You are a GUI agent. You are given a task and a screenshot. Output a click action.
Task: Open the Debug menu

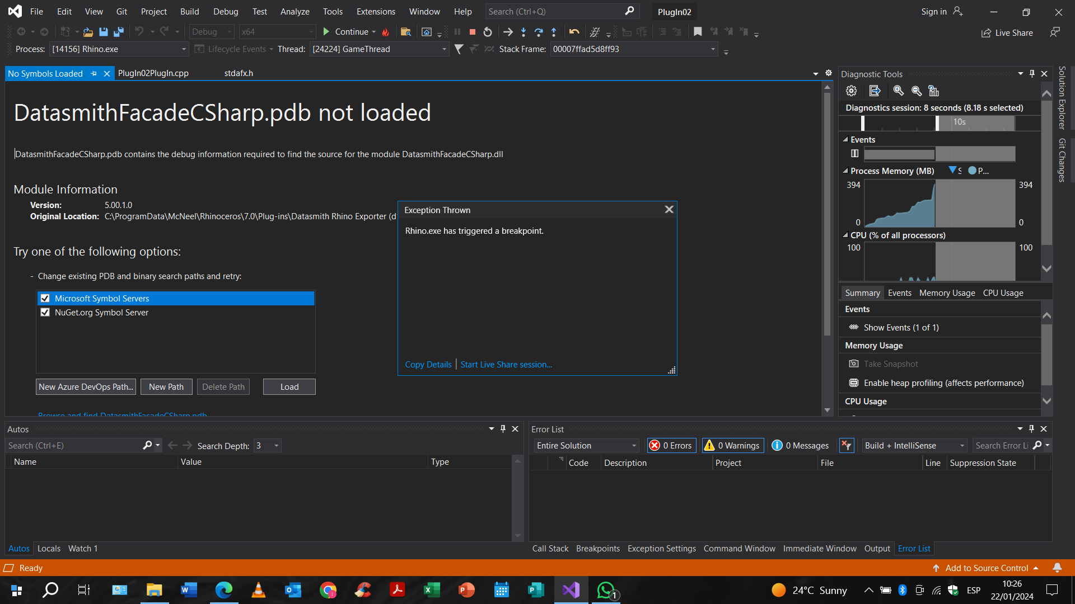(x=226, y=11)
